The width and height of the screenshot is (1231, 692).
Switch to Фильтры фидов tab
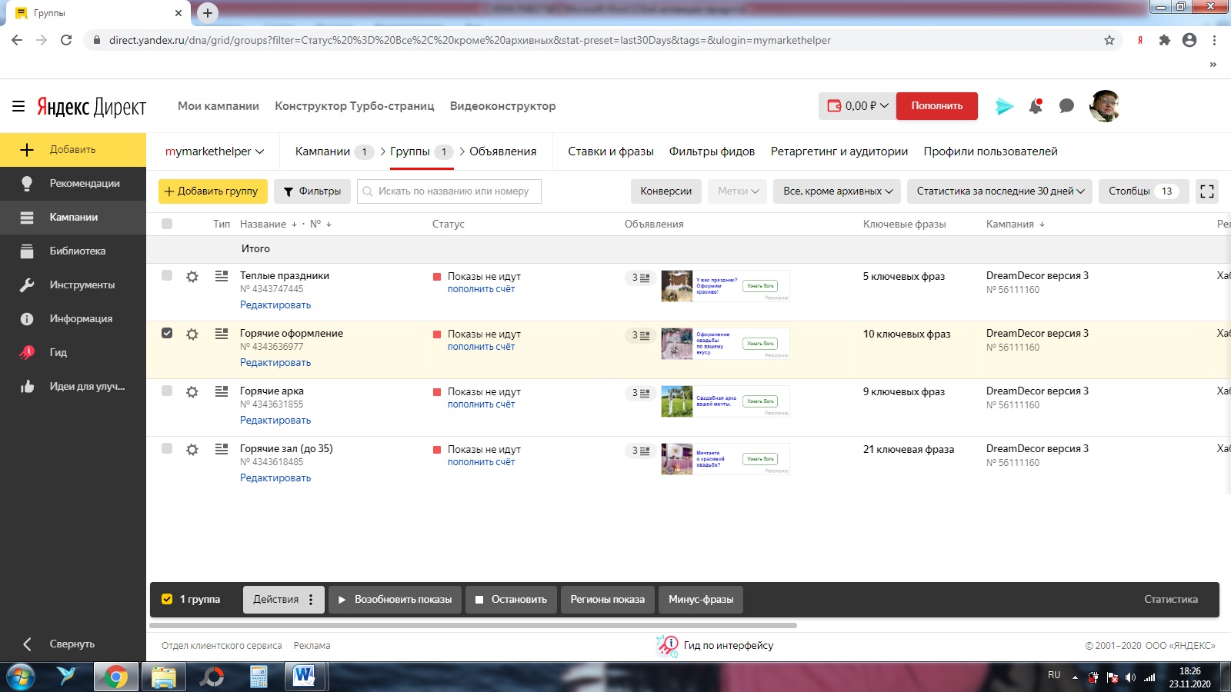pyautogui.click(x=712, y=151)
